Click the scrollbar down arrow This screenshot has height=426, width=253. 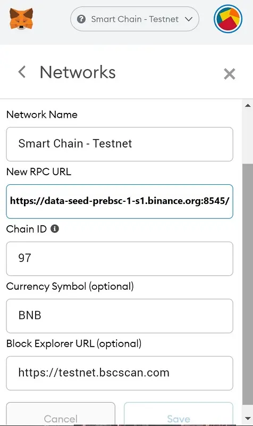pyautogui.click(x=248, y=418)
